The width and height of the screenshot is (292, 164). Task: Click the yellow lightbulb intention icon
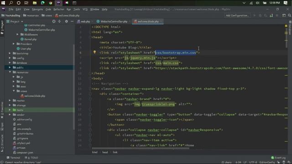pyautogui.click(x=94, y=52)
